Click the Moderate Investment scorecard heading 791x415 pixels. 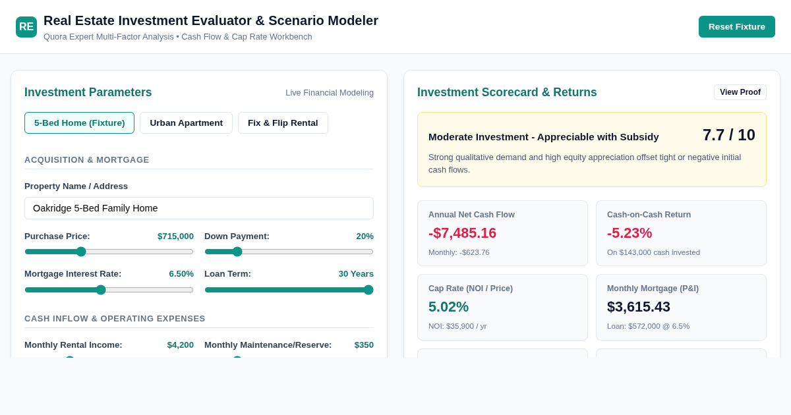(x=544, y=137)
